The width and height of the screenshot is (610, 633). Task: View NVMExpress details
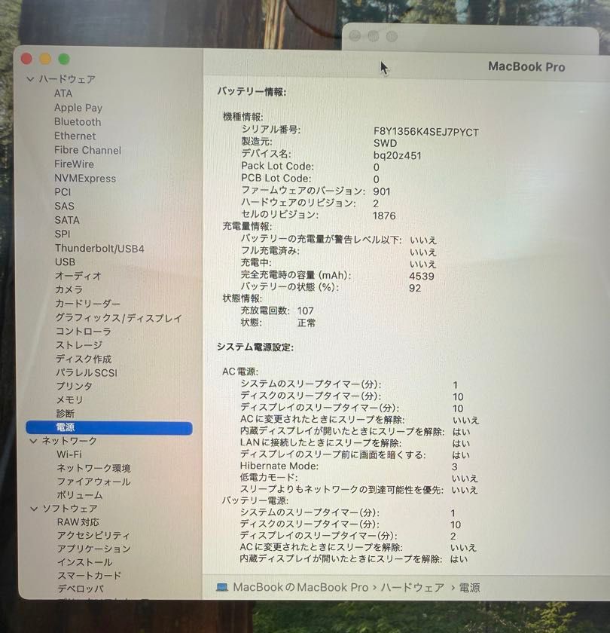pyautogui.click(x=85, y=179)
